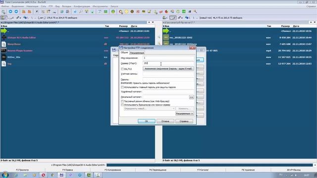Open command line history dropdown arrow
The width and height of the screenshot is (317, 178).
point(315,165)
